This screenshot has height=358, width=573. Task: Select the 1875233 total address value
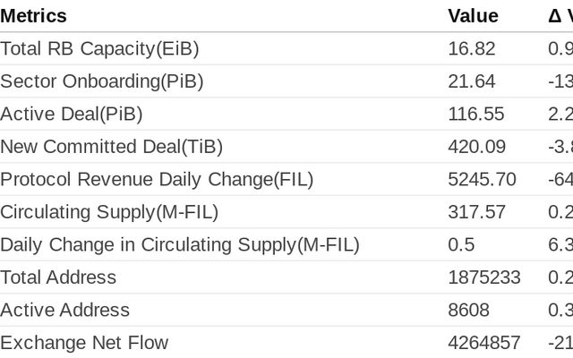coord(483,277)
